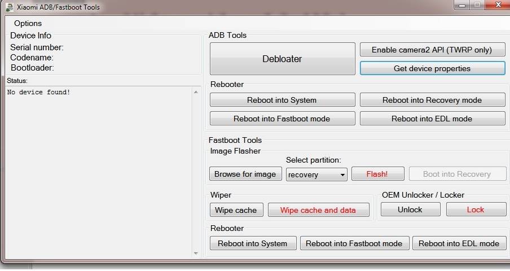Reboot into EDL mode under ADB Tools
This screenshot has width=510, height=271.
click(432, 119)
